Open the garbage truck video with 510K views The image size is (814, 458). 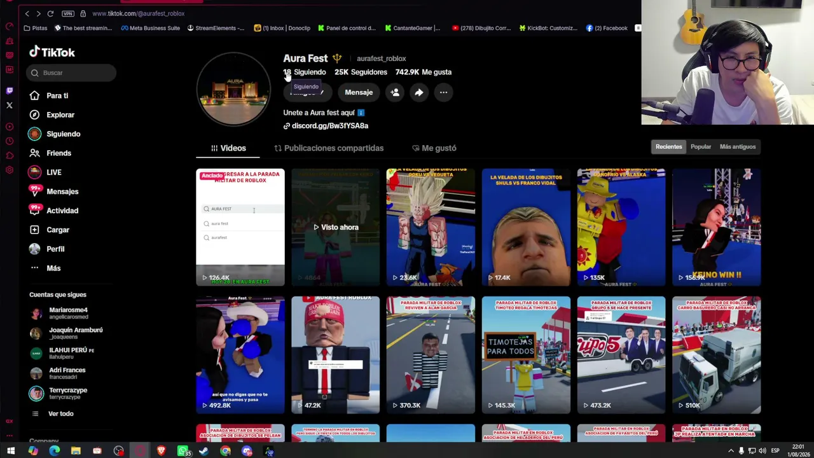pos(716,355)
